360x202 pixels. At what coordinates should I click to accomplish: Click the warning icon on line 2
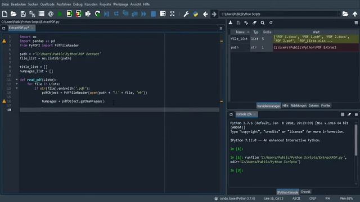point(4,41)
